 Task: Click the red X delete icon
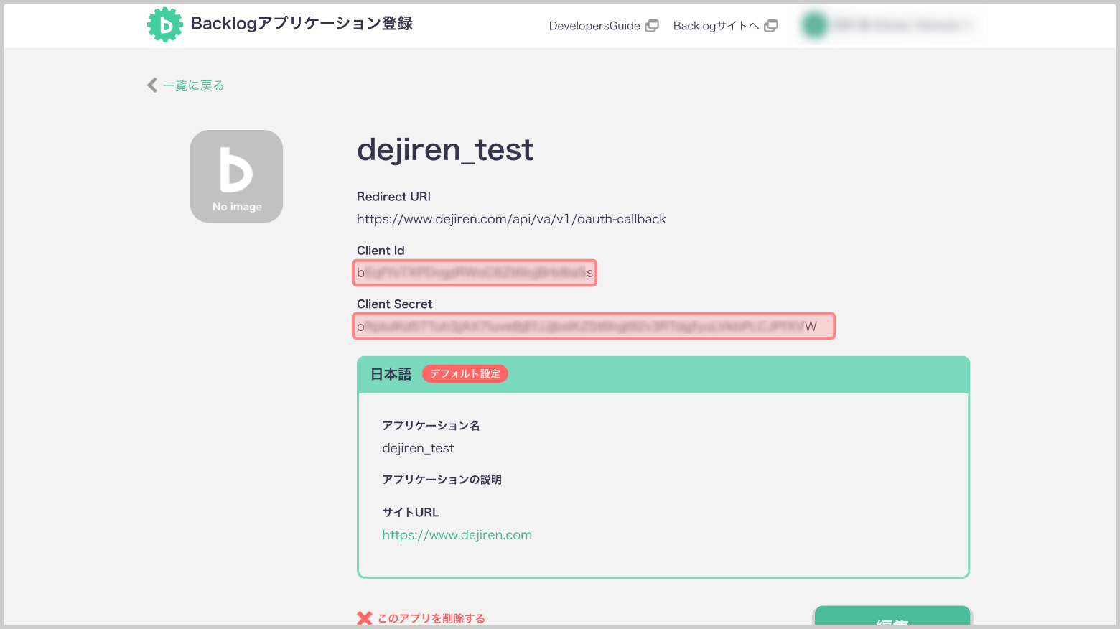[x=365, y=618]
